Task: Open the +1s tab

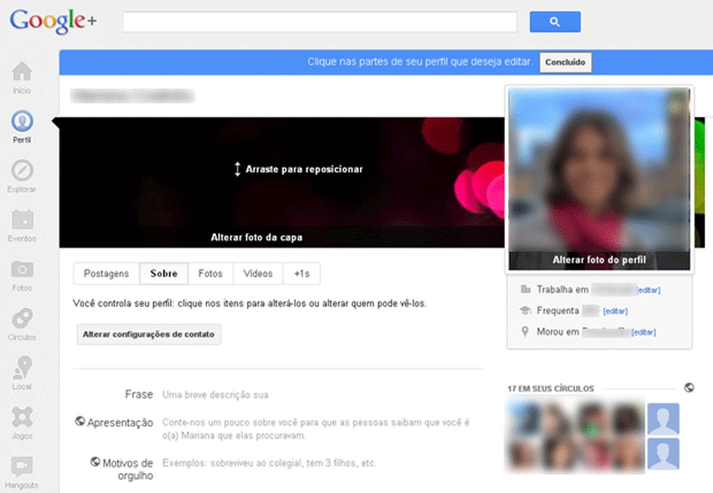Action: pyautogui.click(x=302, y=274)
